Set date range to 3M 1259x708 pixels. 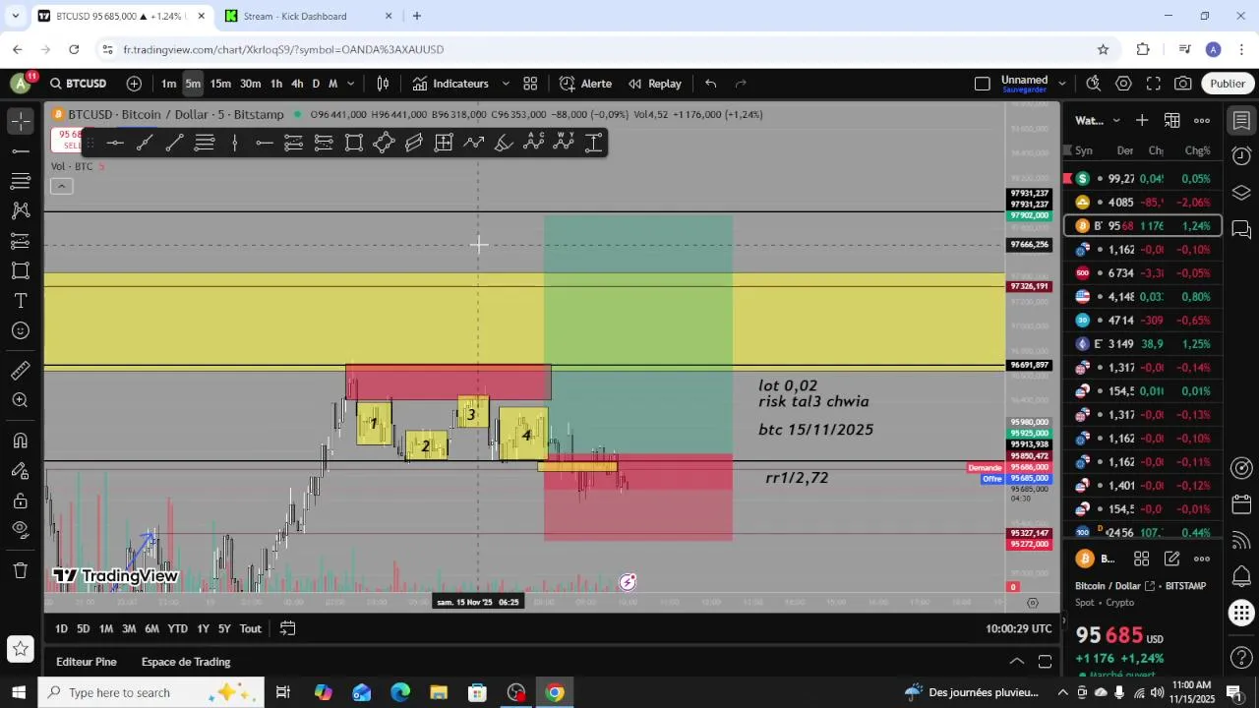tap(129, 628)
